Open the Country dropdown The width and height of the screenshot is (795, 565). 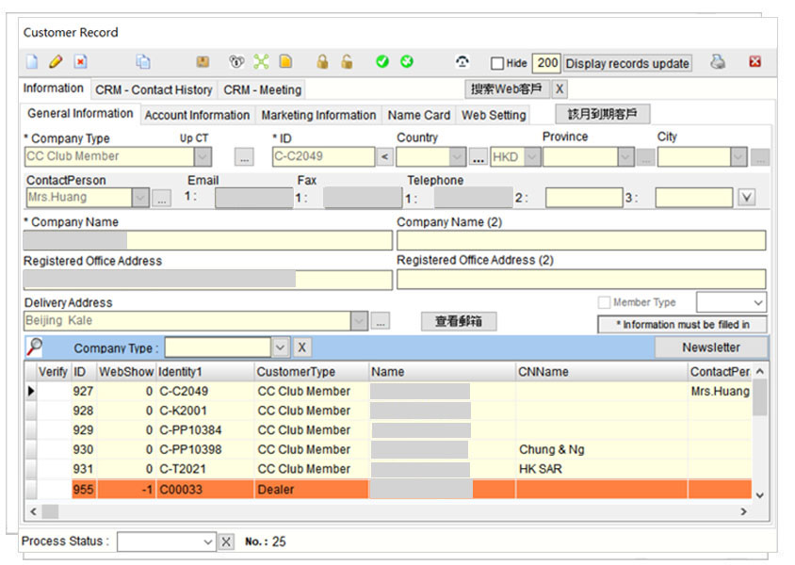[458, 156]
